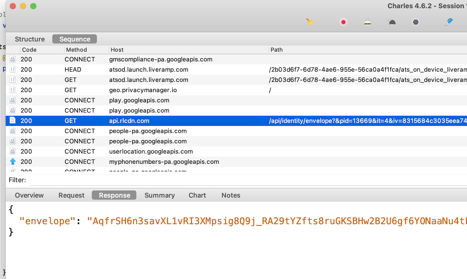Image resolution: width=467 pixels, height=279 pixels.
Task: Open the Chart tab
Action: [197, 195]
